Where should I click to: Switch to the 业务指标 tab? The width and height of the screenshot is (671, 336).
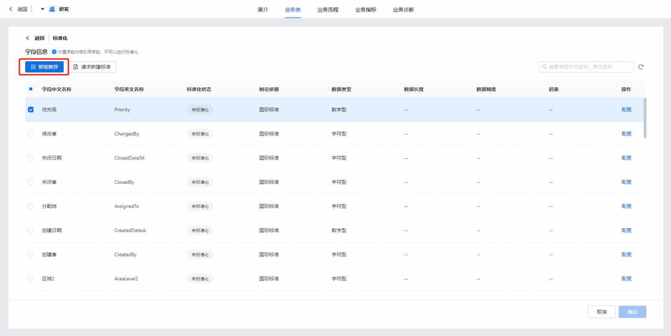(366, 10)
